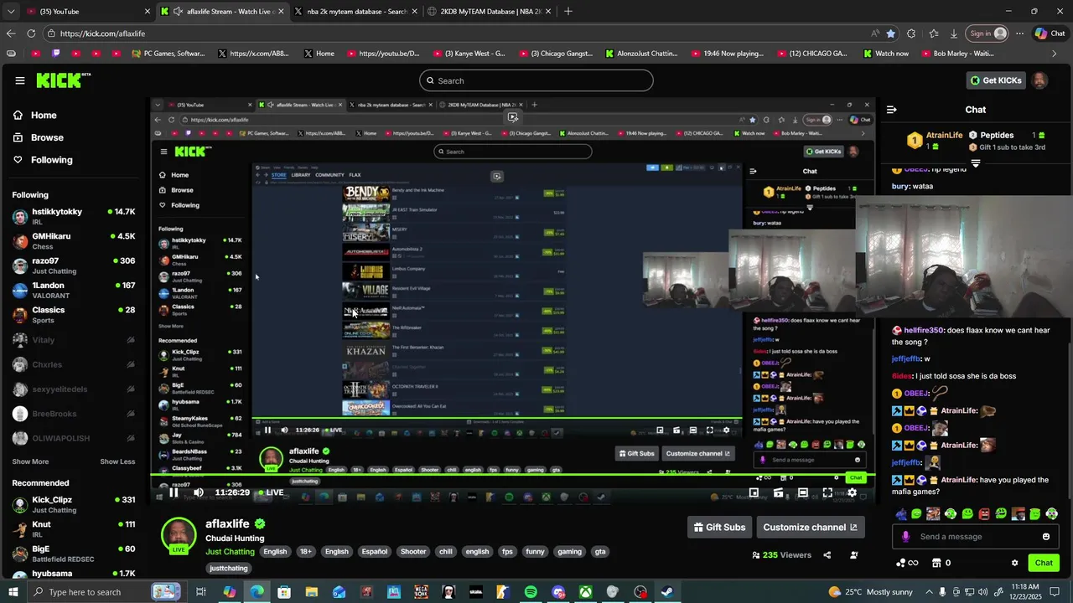Select the Shooter tag
This screenshot has width=1073, height=603.
point(413,552)
